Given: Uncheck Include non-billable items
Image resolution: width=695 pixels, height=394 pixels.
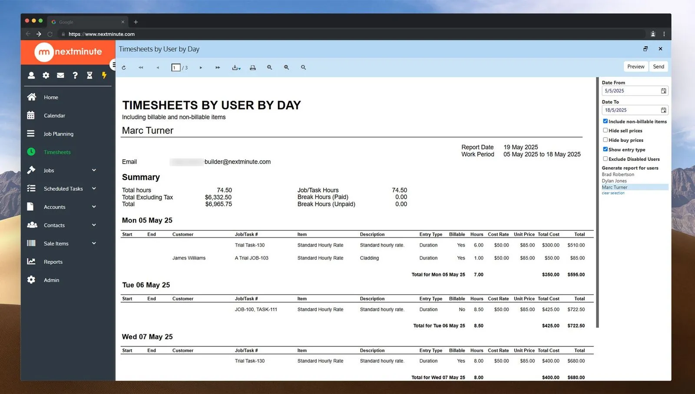Looking at the screenshot, I should point(605,121).
